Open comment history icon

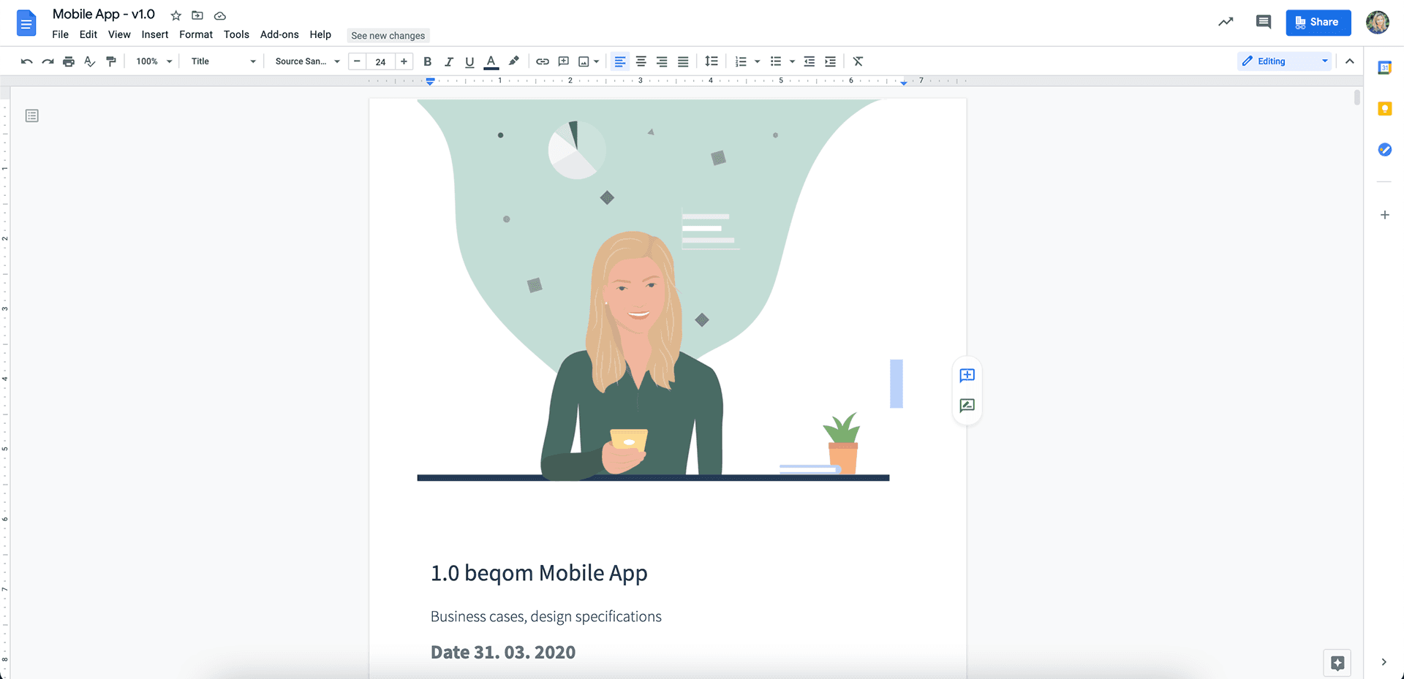(1264, 22)
